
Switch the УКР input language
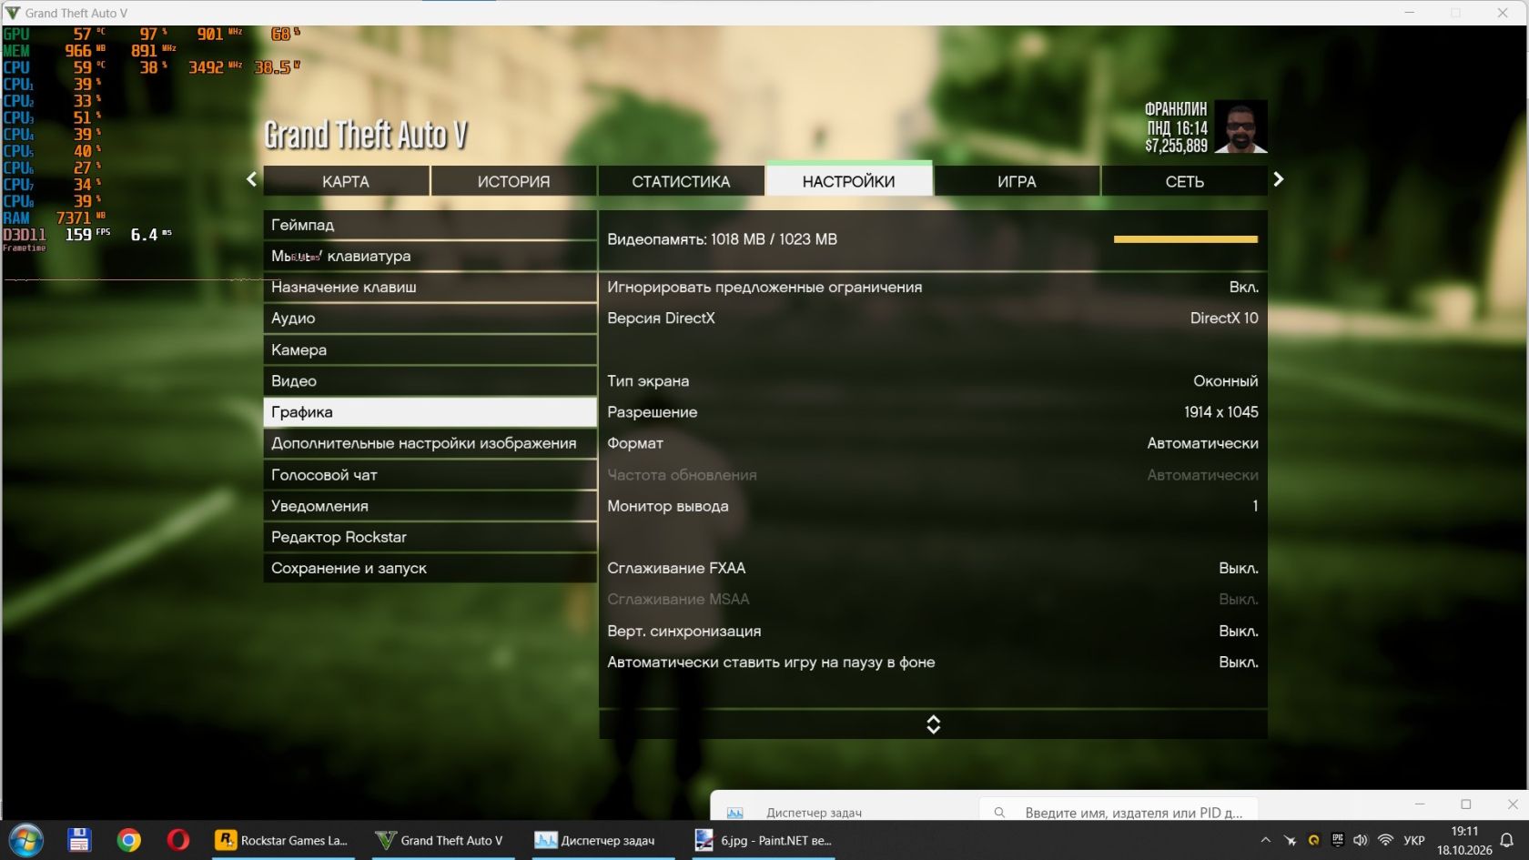[x=1414, y=840]
